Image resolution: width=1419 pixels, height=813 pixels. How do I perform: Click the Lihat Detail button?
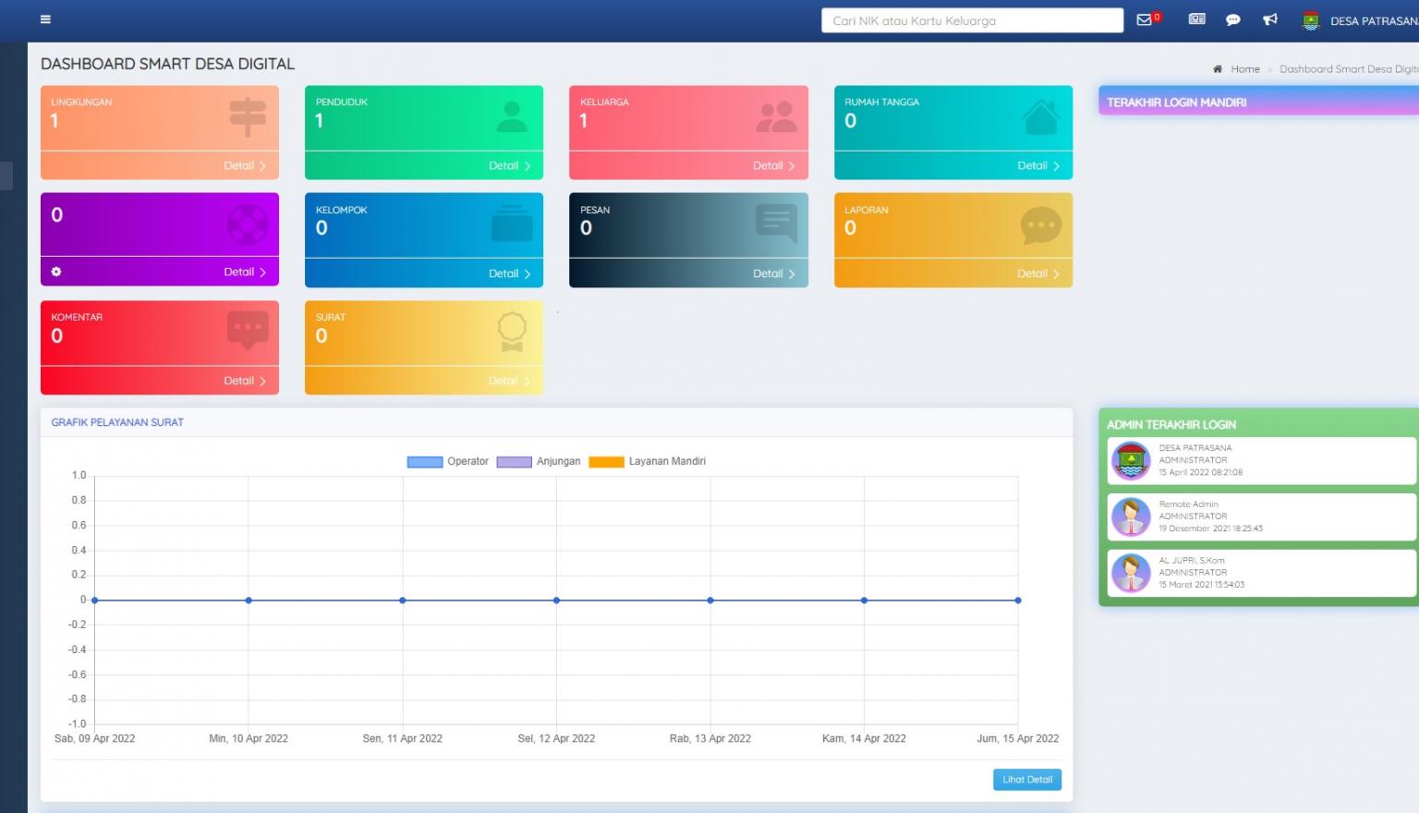(1026, 780)
